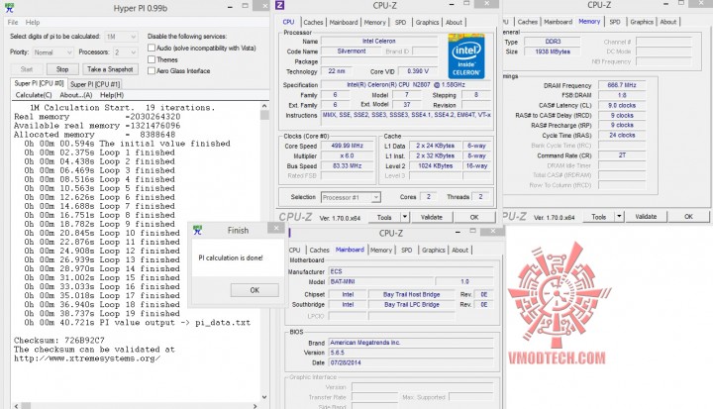Open SPD tab in bottom CPU-Z window

[407, 251]
